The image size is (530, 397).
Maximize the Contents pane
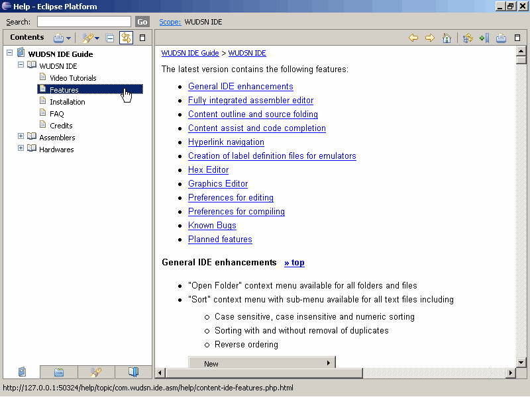pos(142,38)
